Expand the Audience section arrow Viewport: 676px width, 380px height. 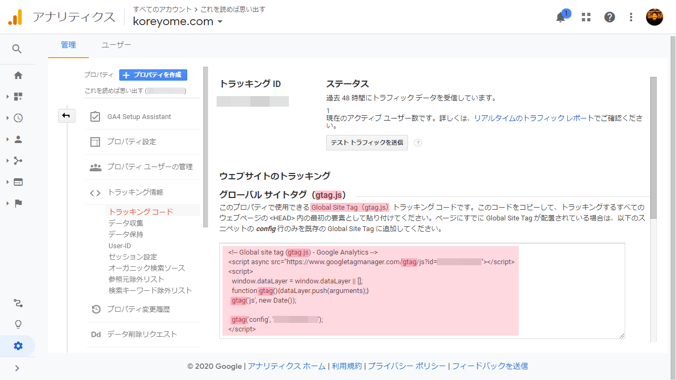7,139
